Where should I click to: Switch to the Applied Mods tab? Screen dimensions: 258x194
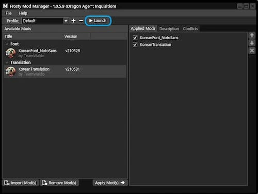[143, 28]
